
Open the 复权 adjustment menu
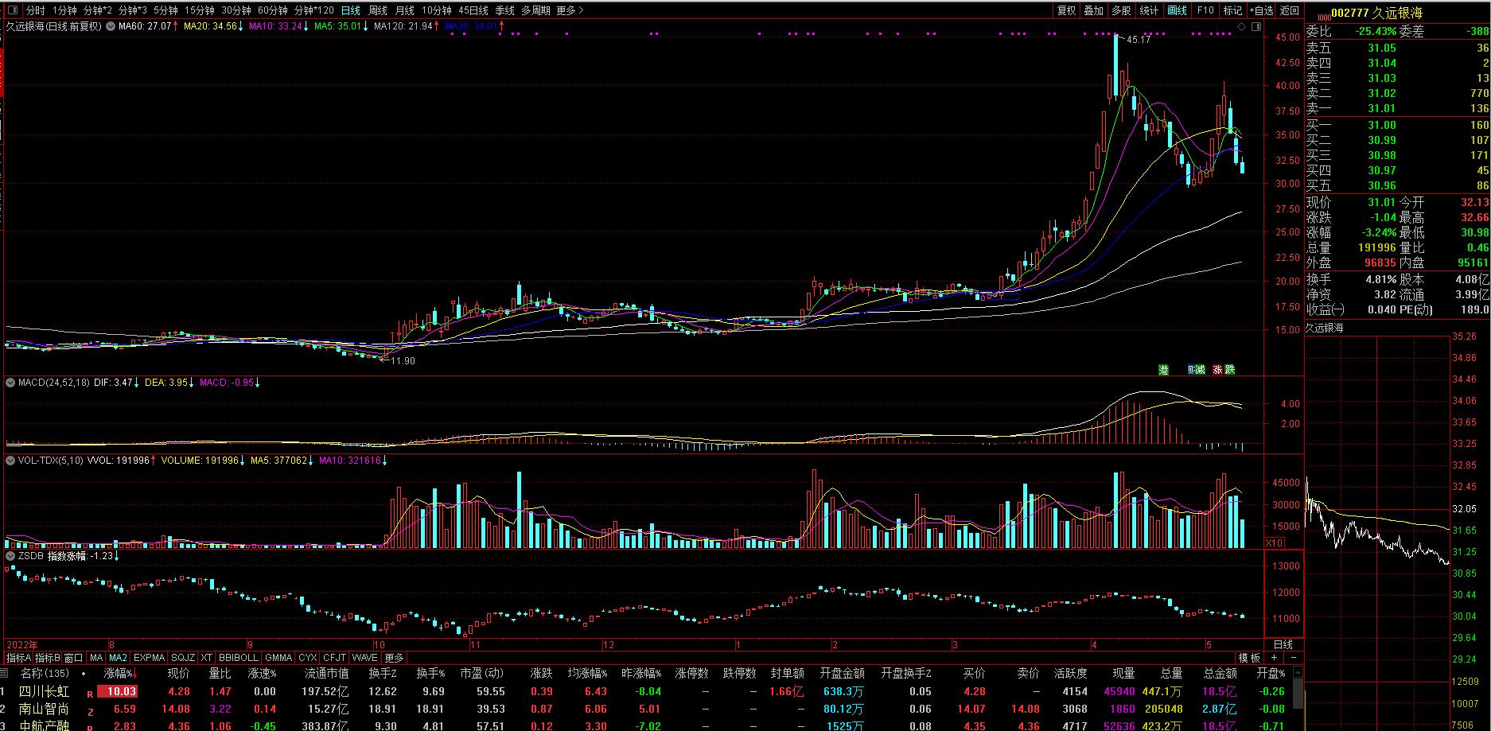click(1066, 10)
